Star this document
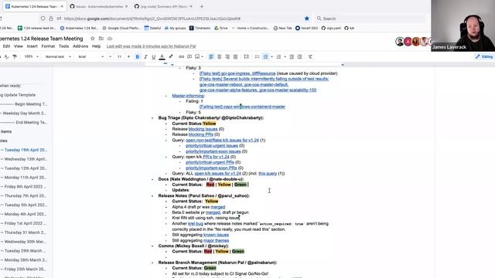 93,39
